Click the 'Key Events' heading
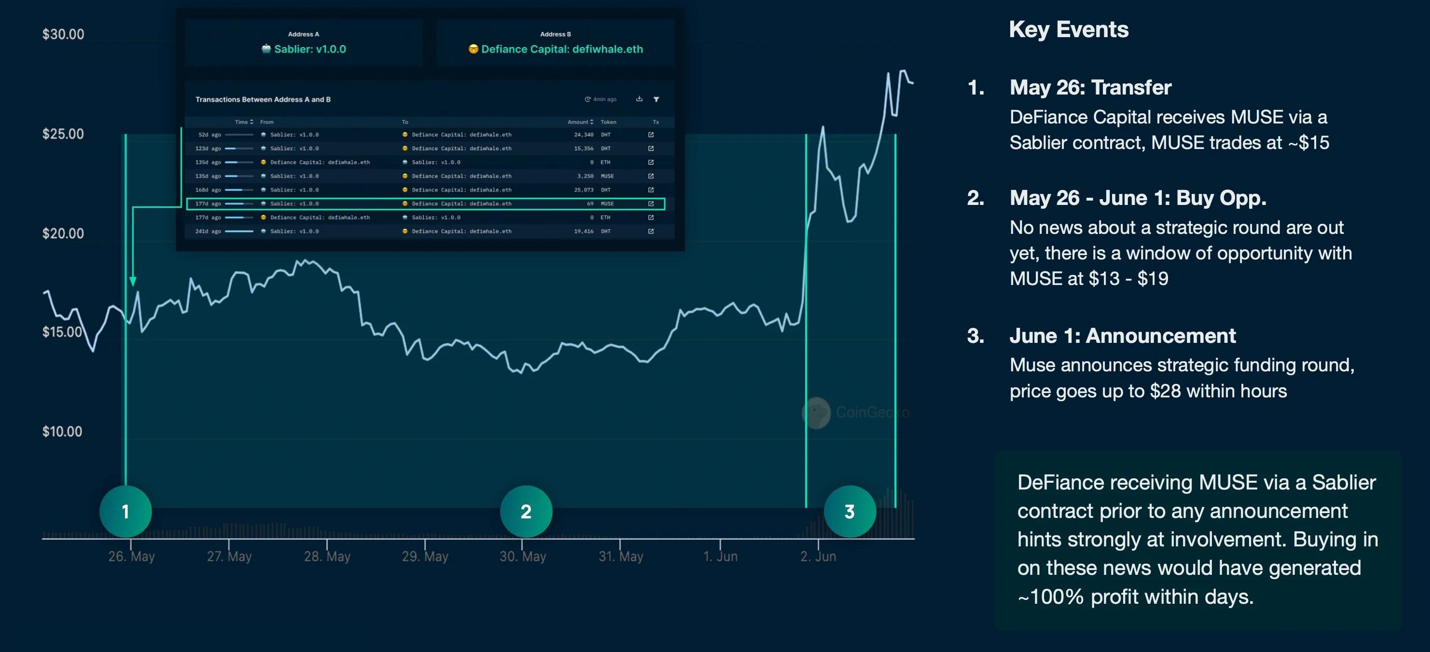 (1069, 29)
